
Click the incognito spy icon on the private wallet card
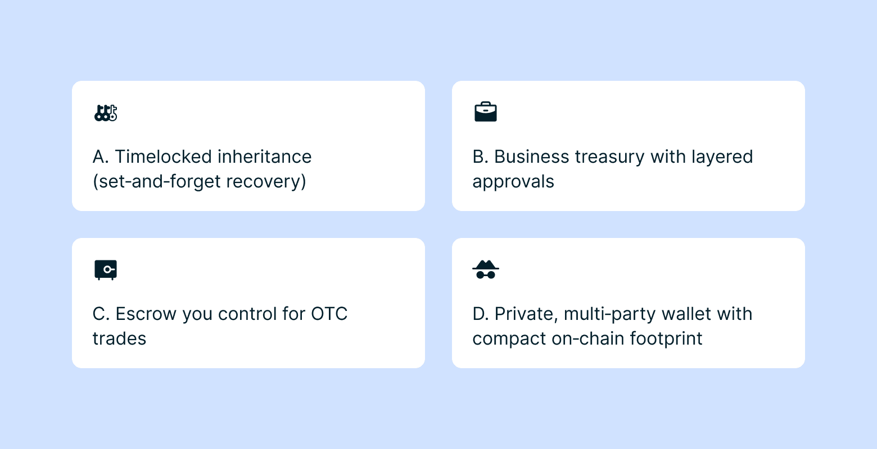click(486, 269)
